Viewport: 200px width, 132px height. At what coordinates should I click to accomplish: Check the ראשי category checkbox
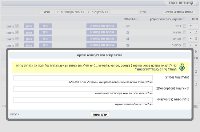click(x=184, y=26)
